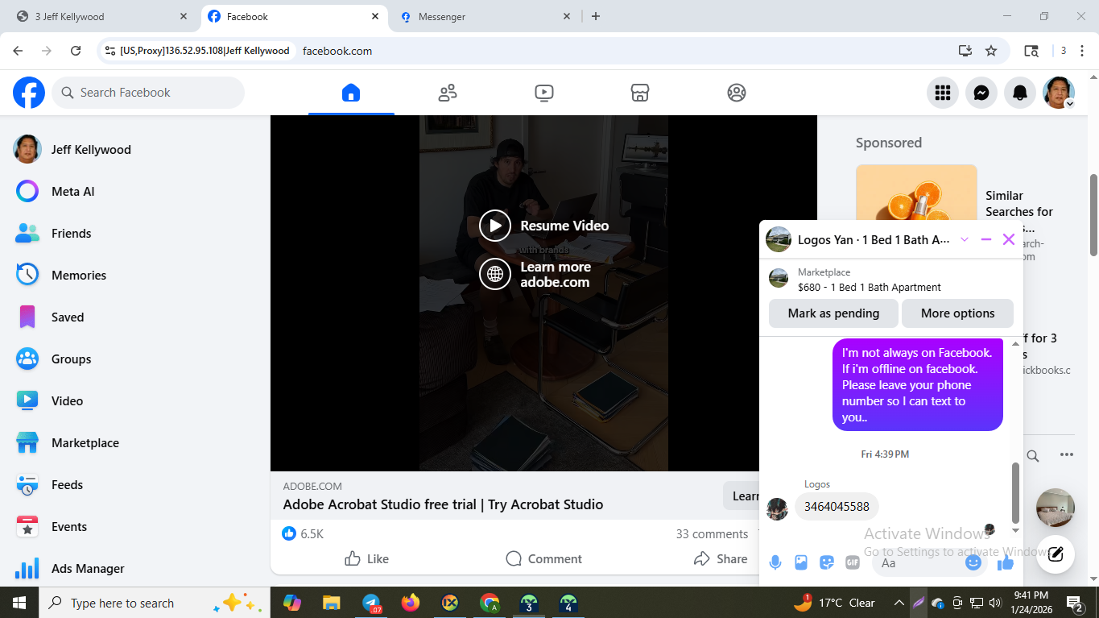Choose a sticker with the sticker icon
Image resolution: width=1099 pixels, height=618 pixels.
coord(827,562)
